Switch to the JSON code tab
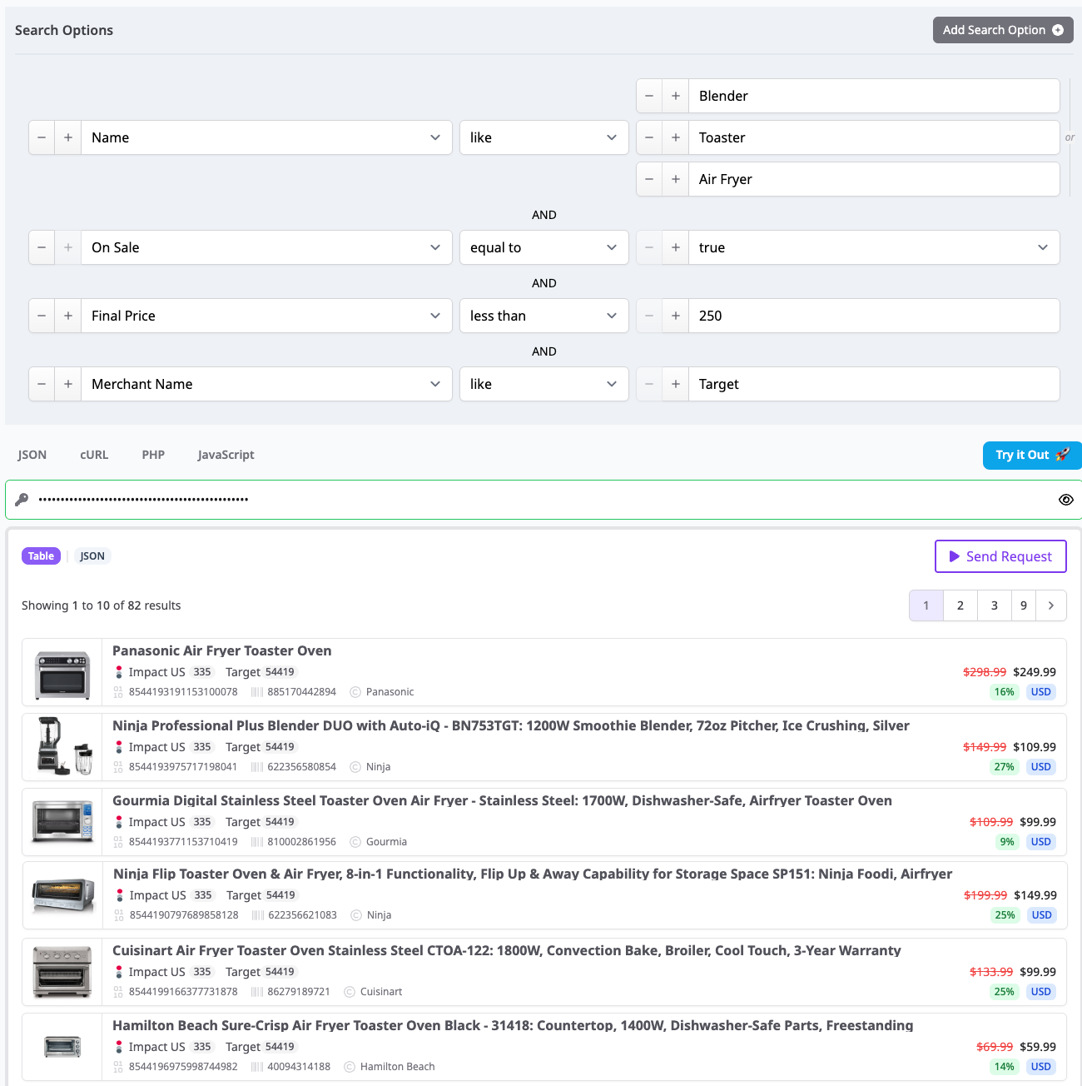1082x1086 pixels. coord(32,455)
